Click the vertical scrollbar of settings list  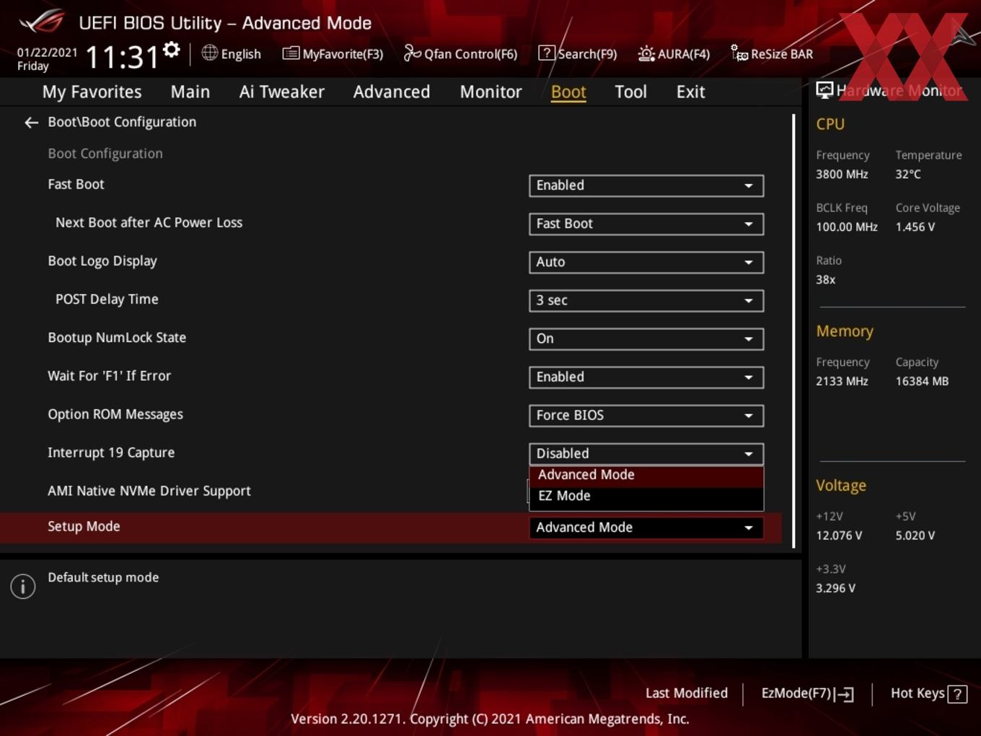(x=793, y=331)
